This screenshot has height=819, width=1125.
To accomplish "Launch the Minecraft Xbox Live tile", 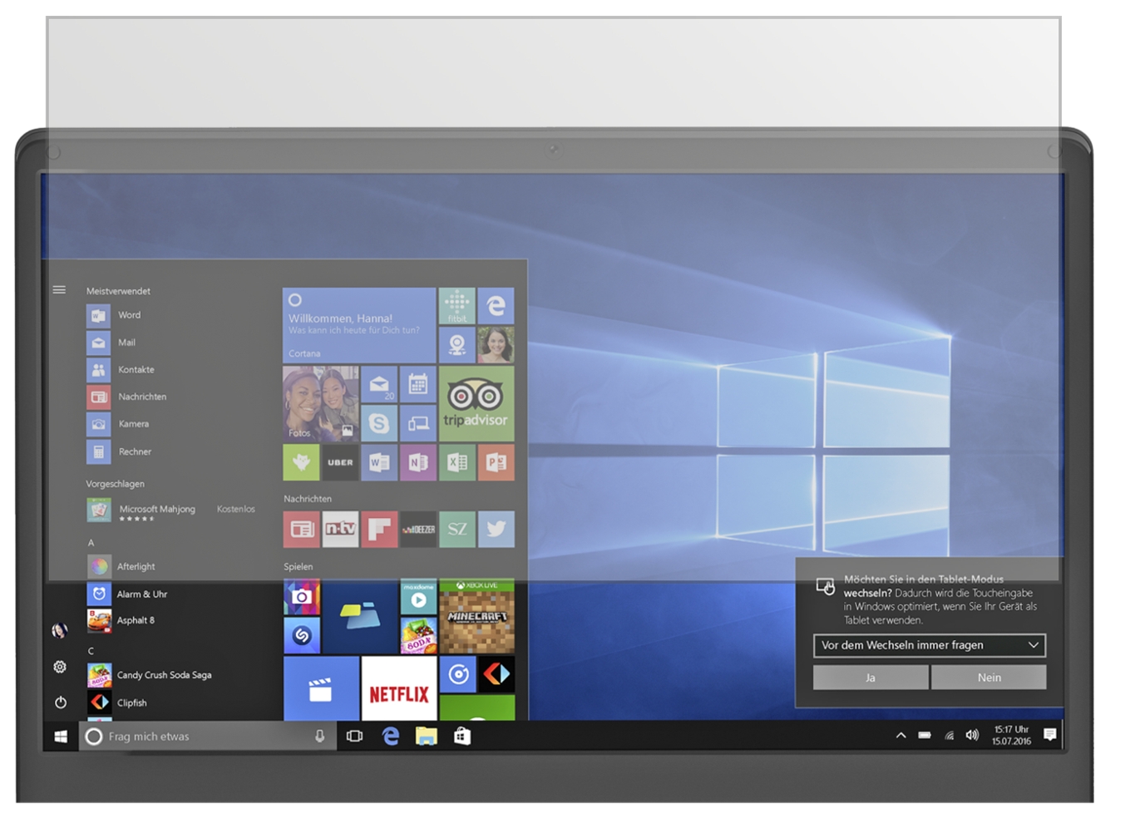I will pyautogui.click(x=477, y=616).
